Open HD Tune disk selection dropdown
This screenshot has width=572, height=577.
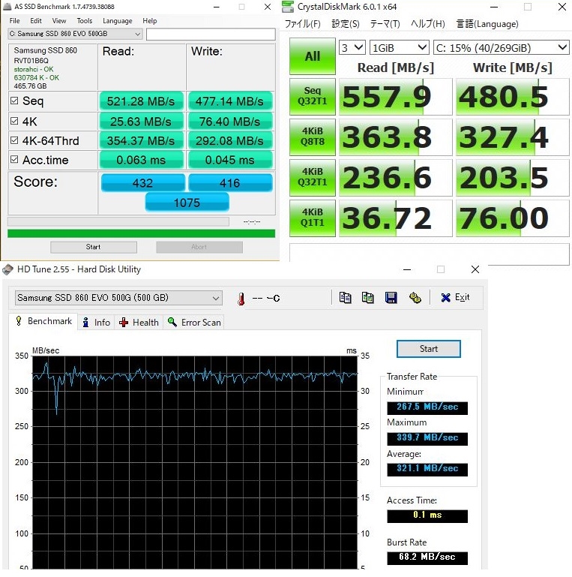click(x=118, y=298)
